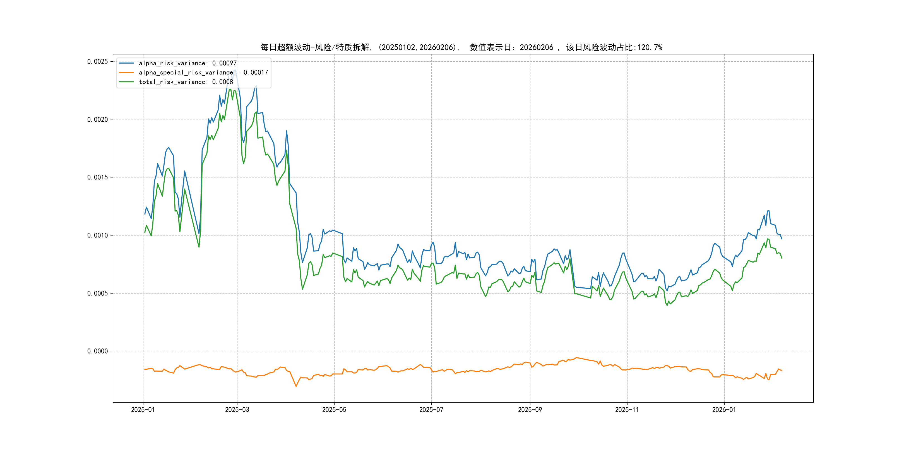Select the total_risk_variance: 0.0008 legend label
This screenshot has height=452, width=904.
(x=186, y=82)
